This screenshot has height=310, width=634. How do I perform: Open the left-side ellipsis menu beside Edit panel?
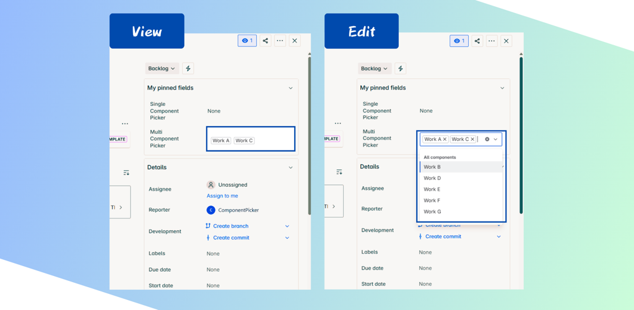(x=338, y=123)
